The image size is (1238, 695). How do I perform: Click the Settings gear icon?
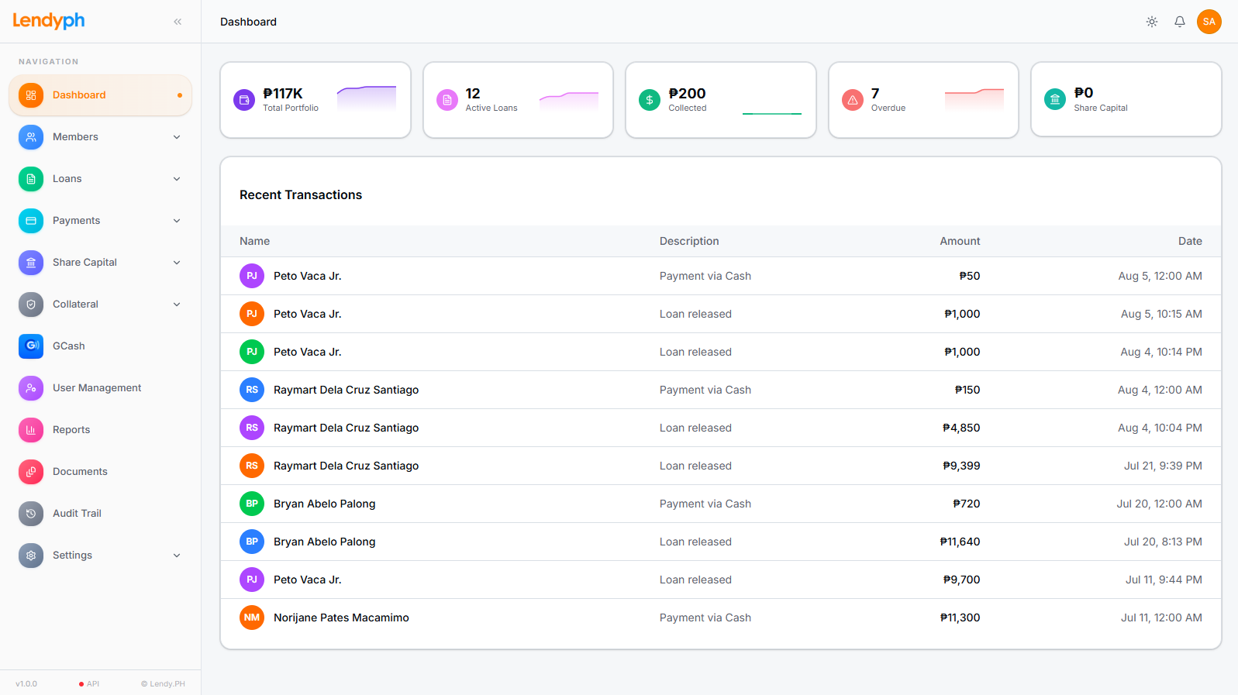[x=31, y=556]
